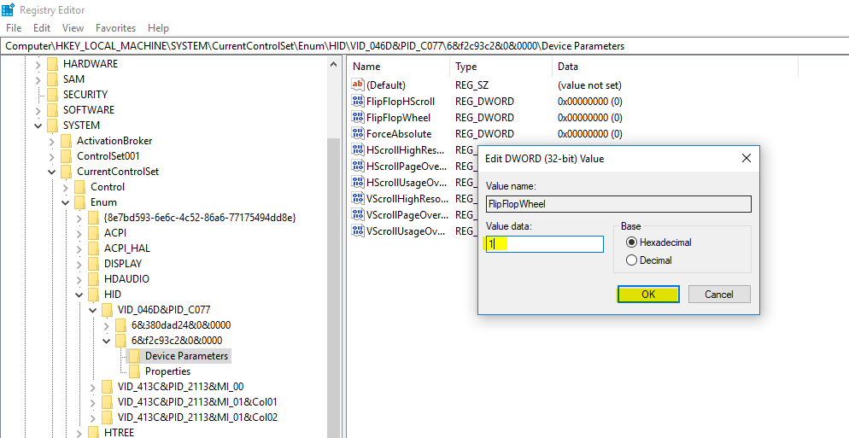849x438 pixels.
Task: Select the Hexadecimal base radio button
Action: 632,242
